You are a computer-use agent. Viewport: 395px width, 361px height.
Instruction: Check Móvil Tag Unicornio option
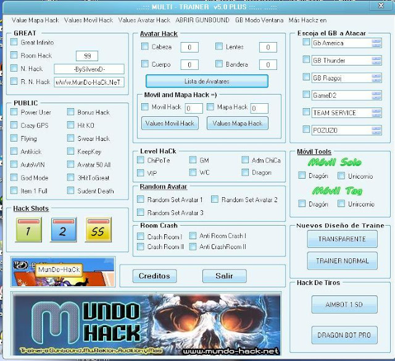tap(341, 203)
